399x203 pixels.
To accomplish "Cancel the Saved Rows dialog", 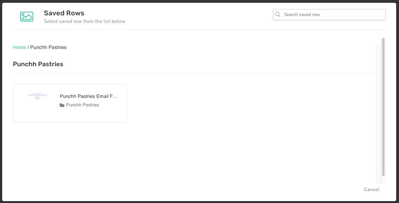I will point(372,190).
